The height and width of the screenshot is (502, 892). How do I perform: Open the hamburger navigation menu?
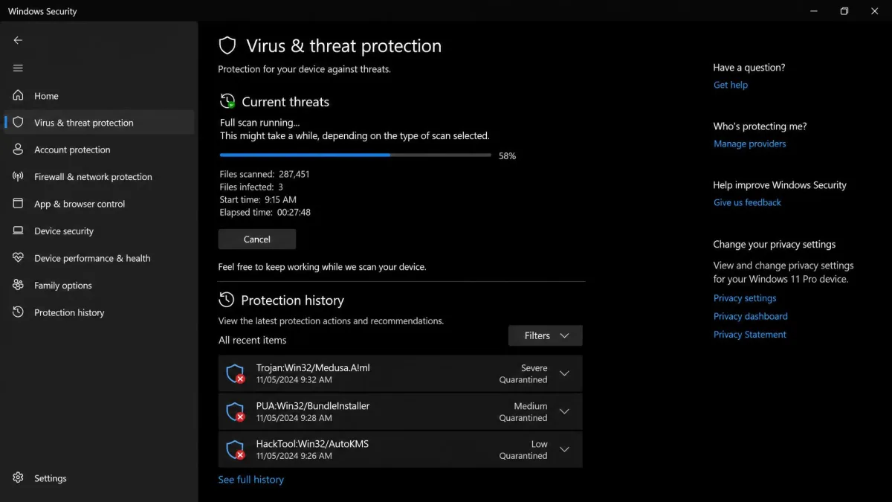[18, 68]
